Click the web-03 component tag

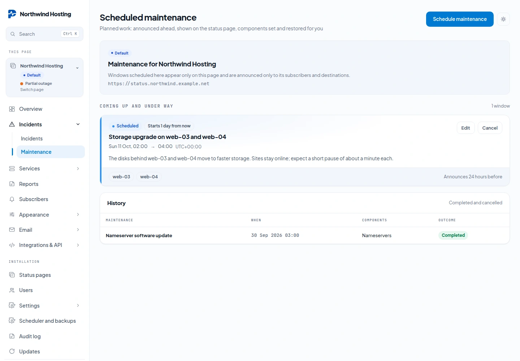[121, 177]
